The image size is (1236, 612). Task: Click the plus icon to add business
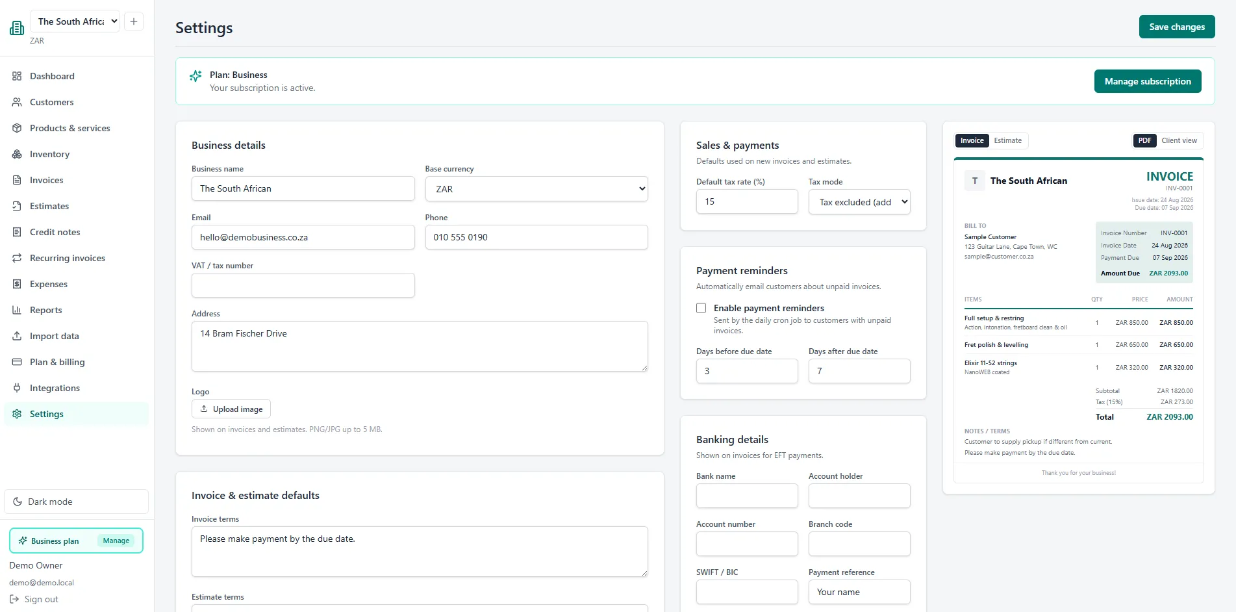[134, 21]
